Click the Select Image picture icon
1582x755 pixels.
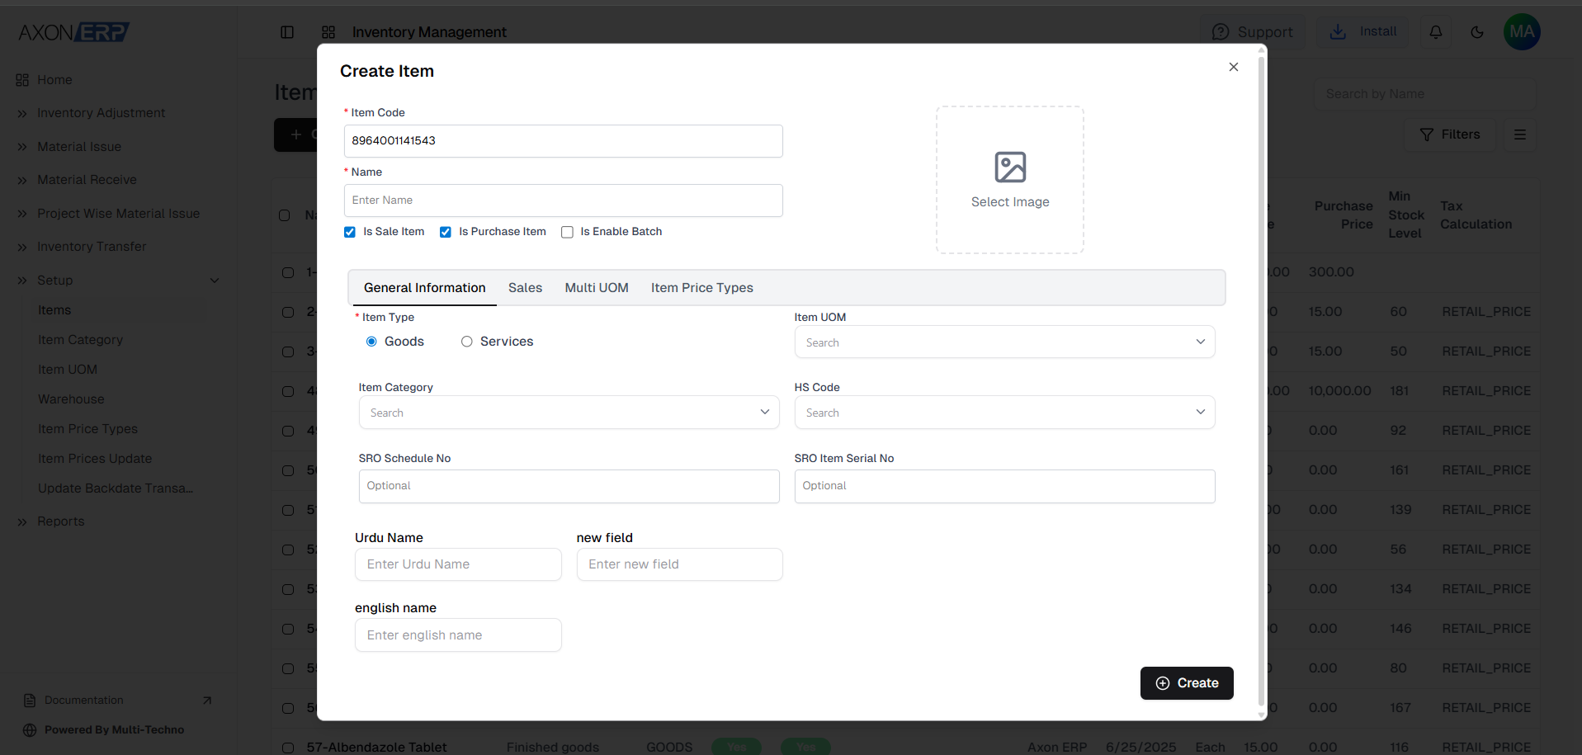1010,167
